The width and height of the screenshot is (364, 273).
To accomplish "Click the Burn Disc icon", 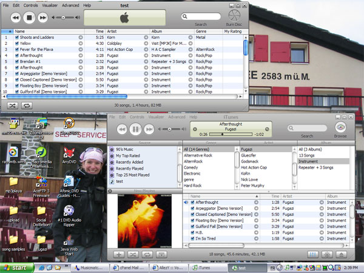I will point(234,16).
